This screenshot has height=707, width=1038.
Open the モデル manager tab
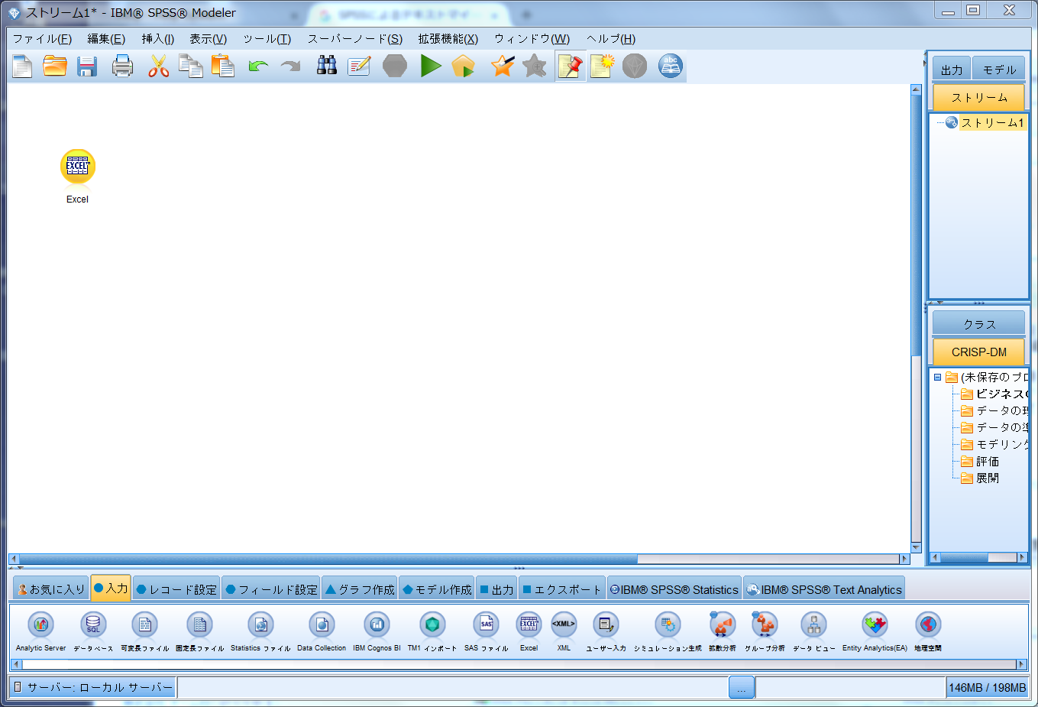[999, 70]
